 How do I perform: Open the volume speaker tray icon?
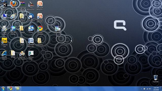[150, 89]
